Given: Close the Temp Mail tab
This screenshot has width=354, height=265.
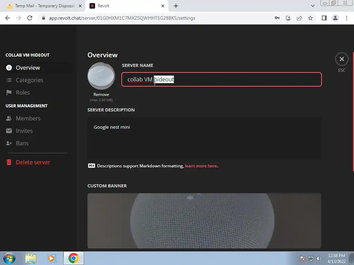Looking at the screenshot, I should tap(80, 6).
